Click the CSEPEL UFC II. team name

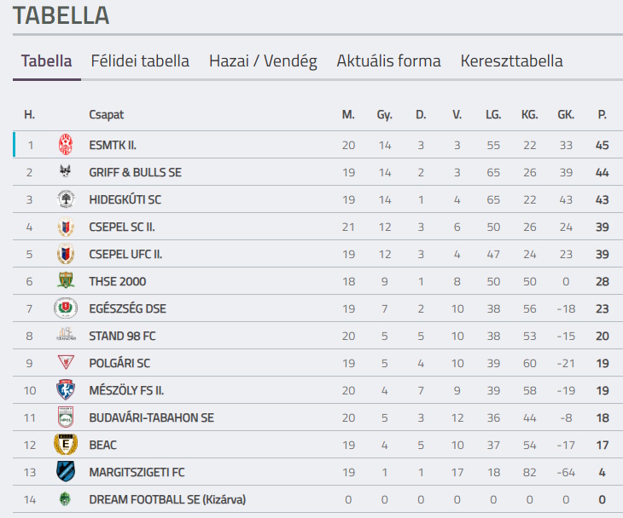click(125, 254)
